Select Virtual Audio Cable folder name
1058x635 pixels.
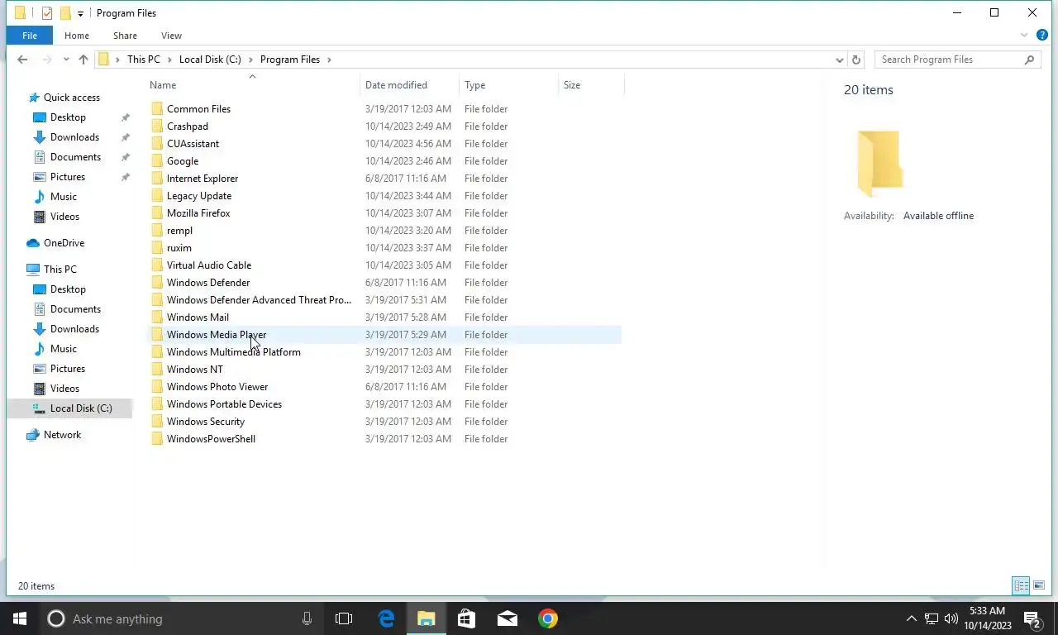(209, 265)
